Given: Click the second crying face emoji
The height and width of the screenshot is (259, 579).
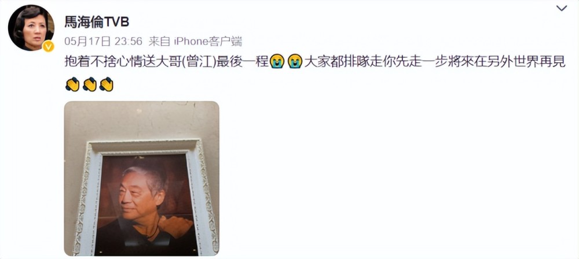Looking at the screenshot, I should pyautogui.click(x=295, y=62).
